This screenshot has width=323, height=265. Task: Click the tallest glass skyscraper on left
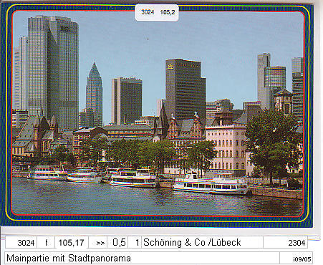53,72
